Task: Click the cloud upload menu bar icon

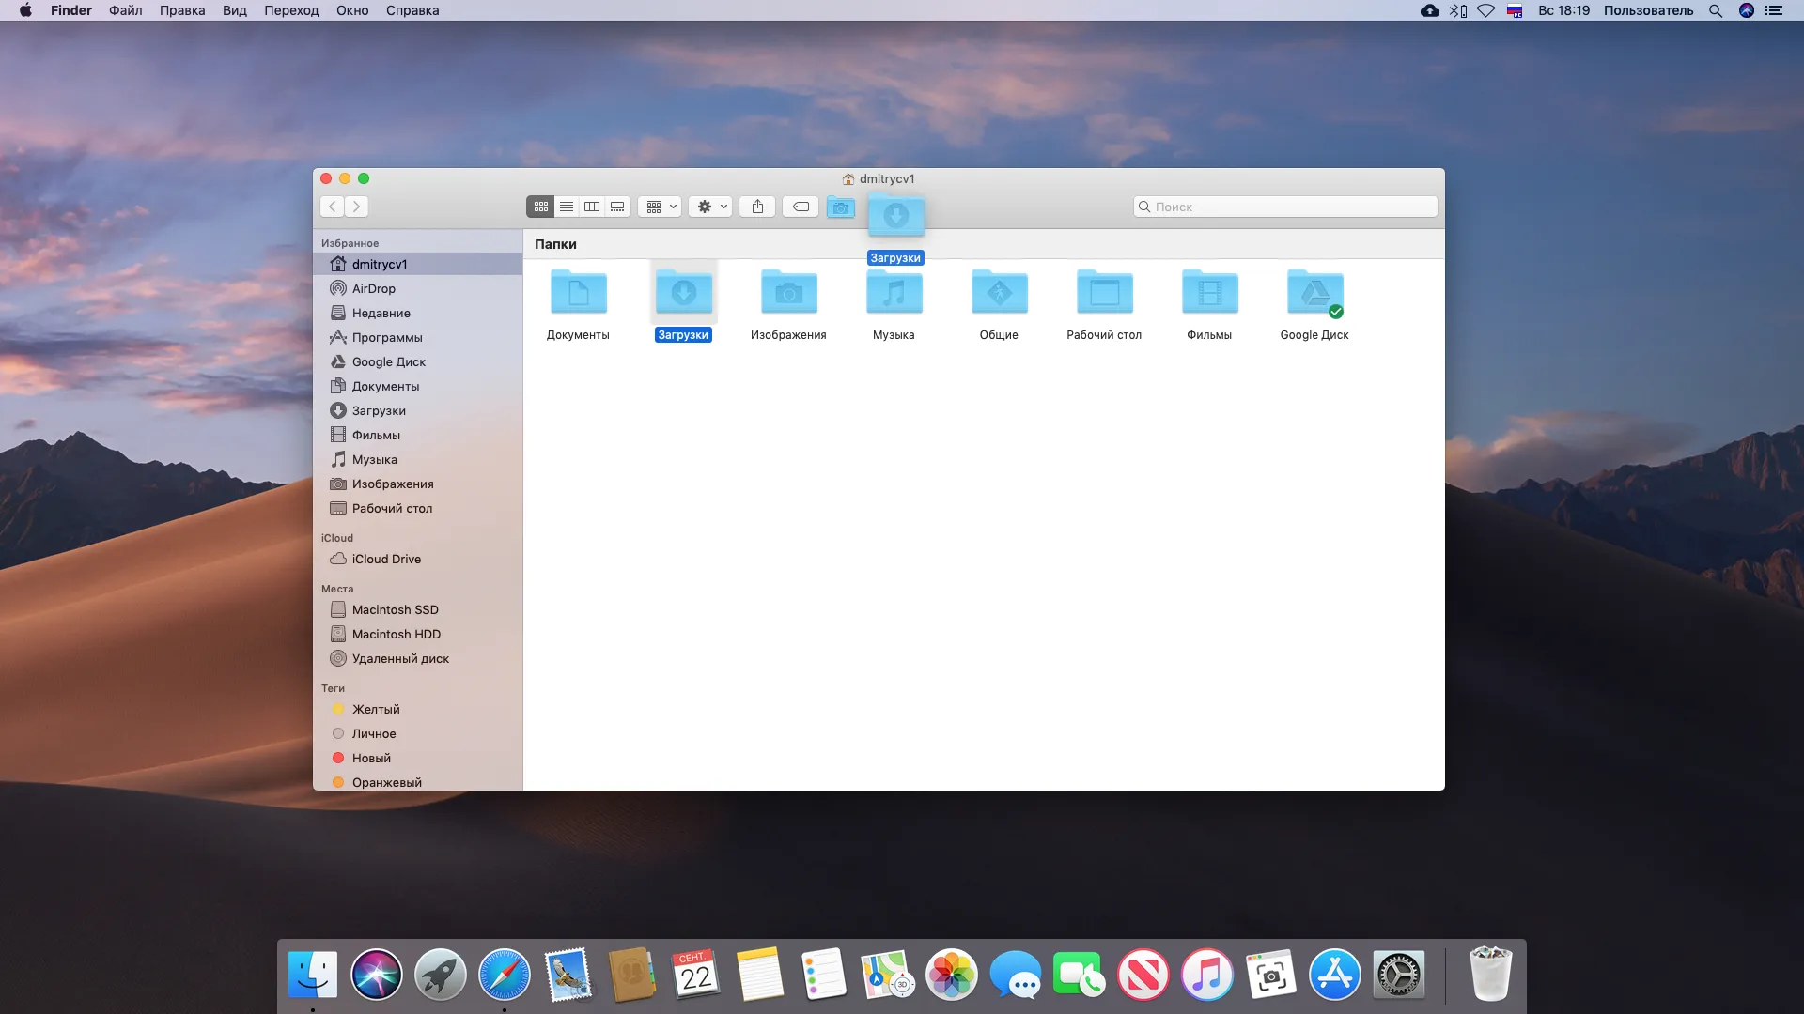Action: click(1429, 10)
